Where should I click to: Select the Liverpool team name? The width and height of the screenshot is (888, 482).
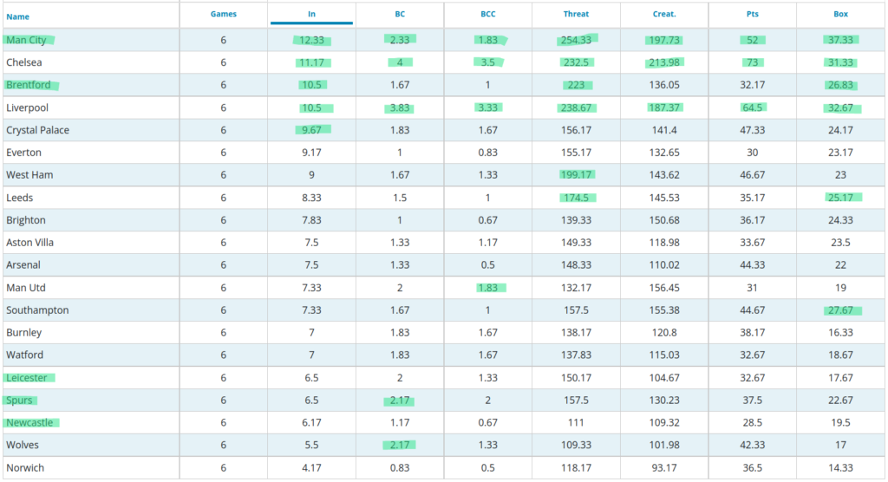(27, 107)
